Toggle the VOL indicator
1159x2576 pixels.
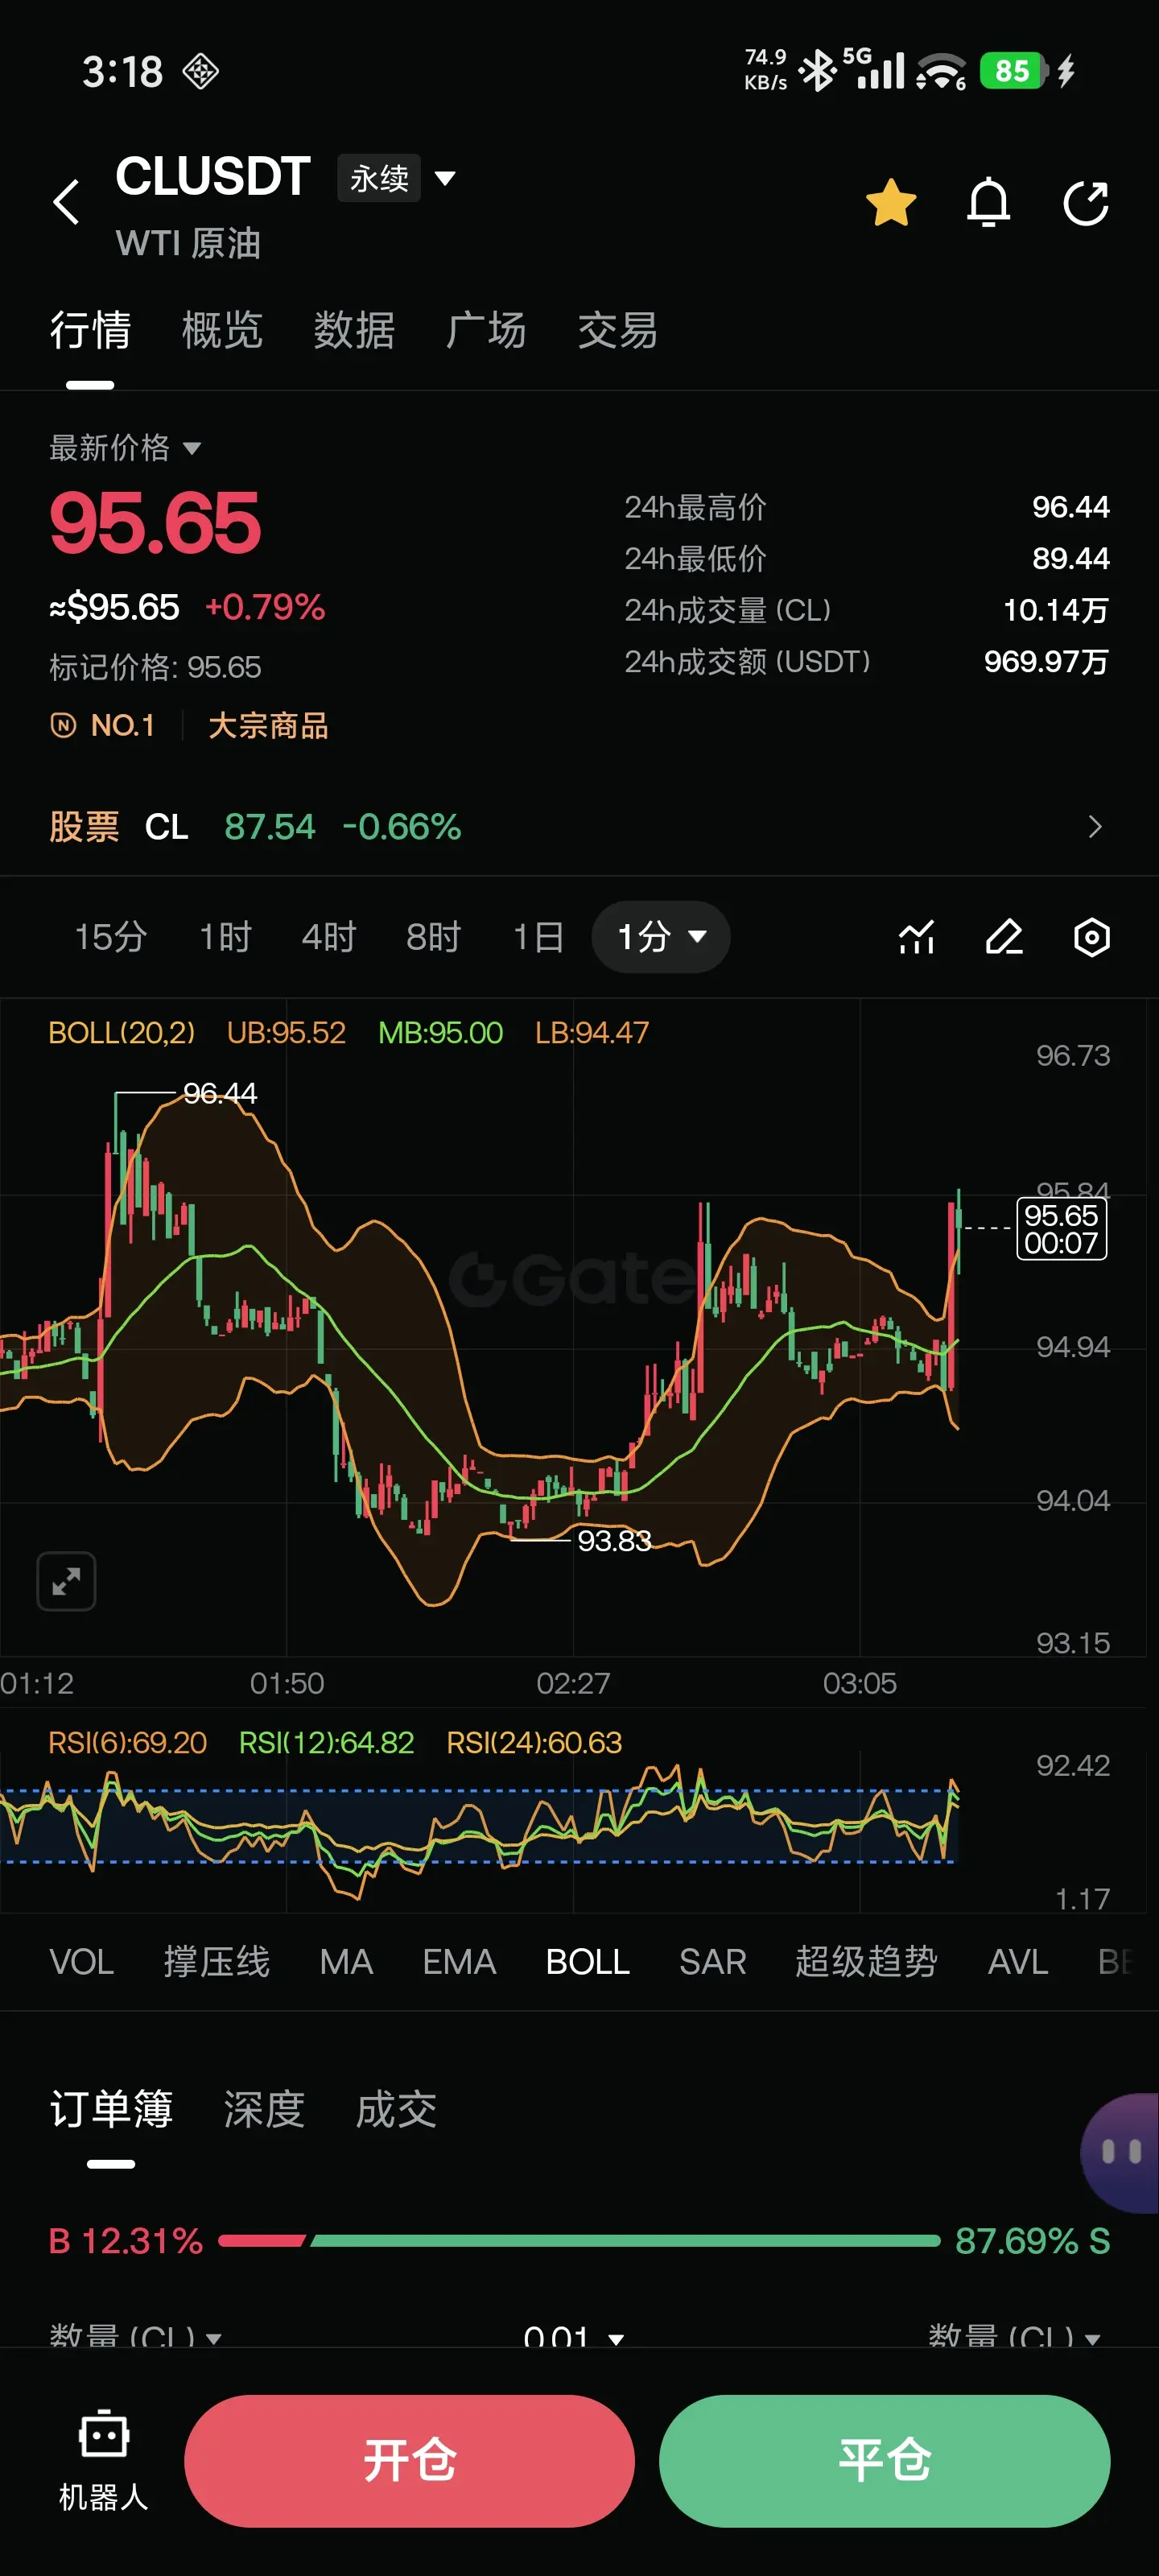coord(81,1962)
